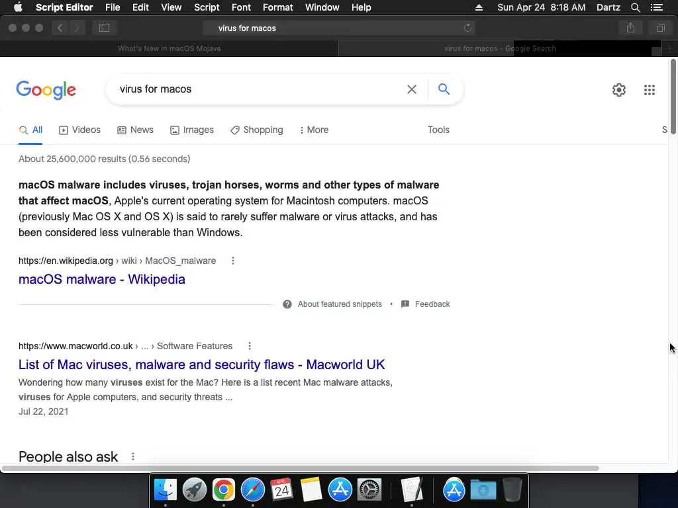Open the Google apps grid
This screenshot has width=678, height=508.
[649, 90]
